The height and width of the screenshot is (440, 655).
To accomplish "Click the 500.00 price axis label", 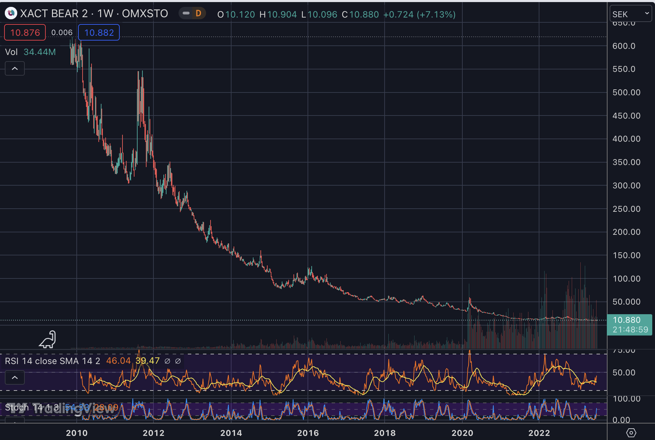I will [x=626, y=92].
